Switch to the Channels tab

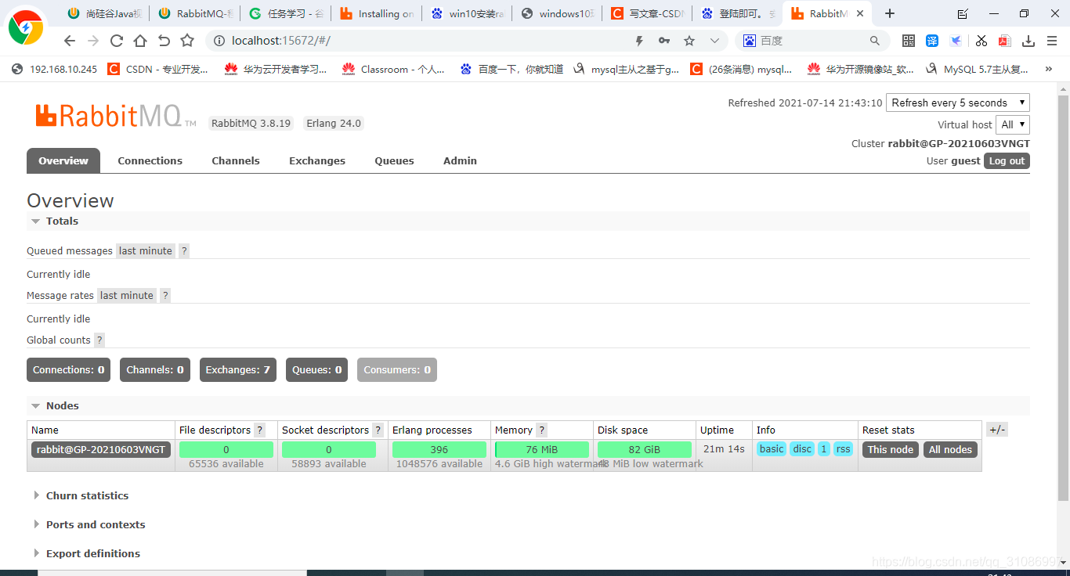[236, 160]
